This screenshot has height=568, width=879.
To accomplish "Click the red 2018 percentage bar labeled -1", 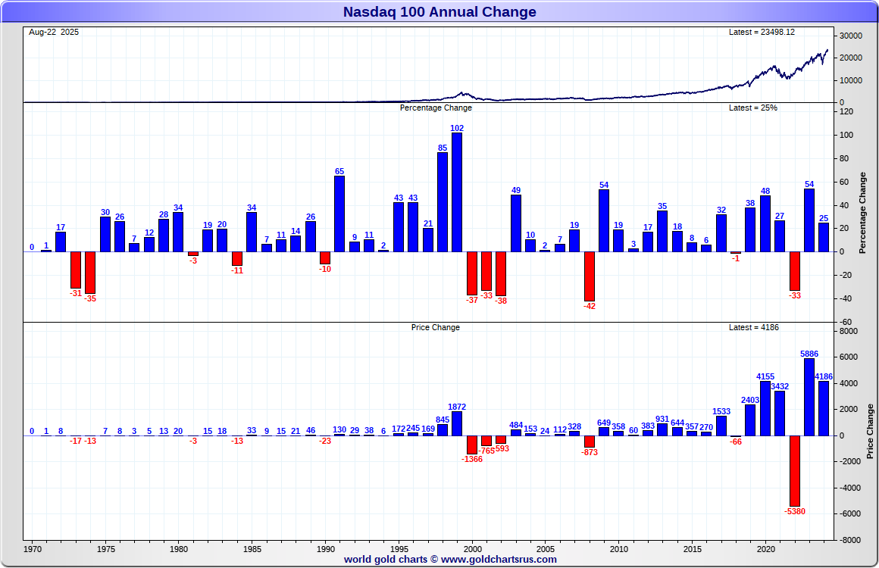I will point(736,253).
